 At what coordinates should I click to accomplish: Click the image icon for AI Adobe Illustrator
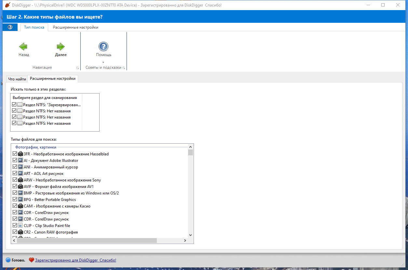tap(20, 160)
